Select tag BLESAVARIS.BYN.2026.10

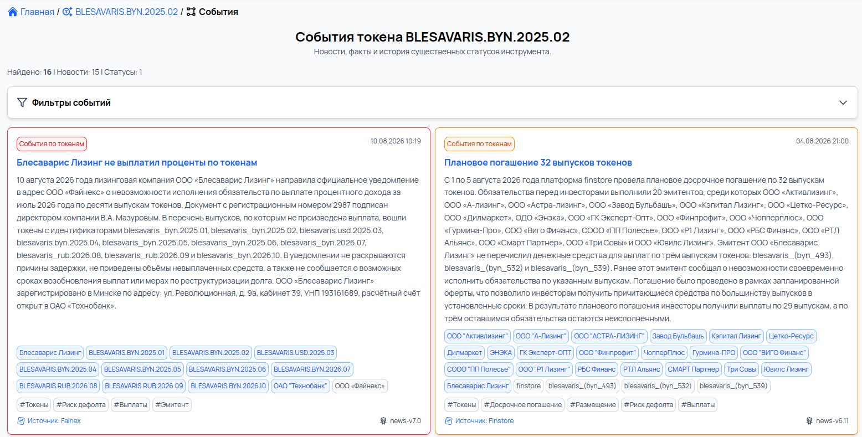click(x=228, y=386)
